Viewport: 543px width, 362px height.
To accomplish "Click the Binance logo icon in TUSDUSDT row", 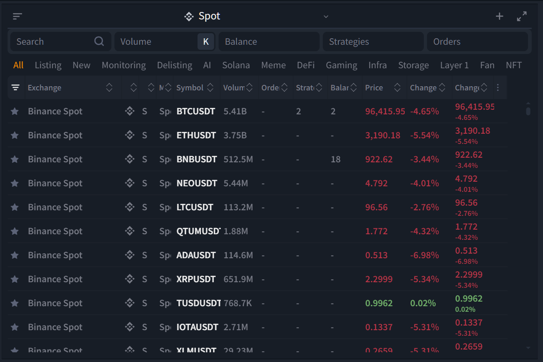I will tap(130, 303).
